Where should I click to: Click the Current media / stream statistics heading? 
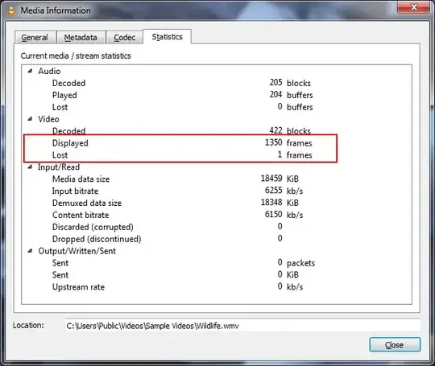[x=76, y=56]
